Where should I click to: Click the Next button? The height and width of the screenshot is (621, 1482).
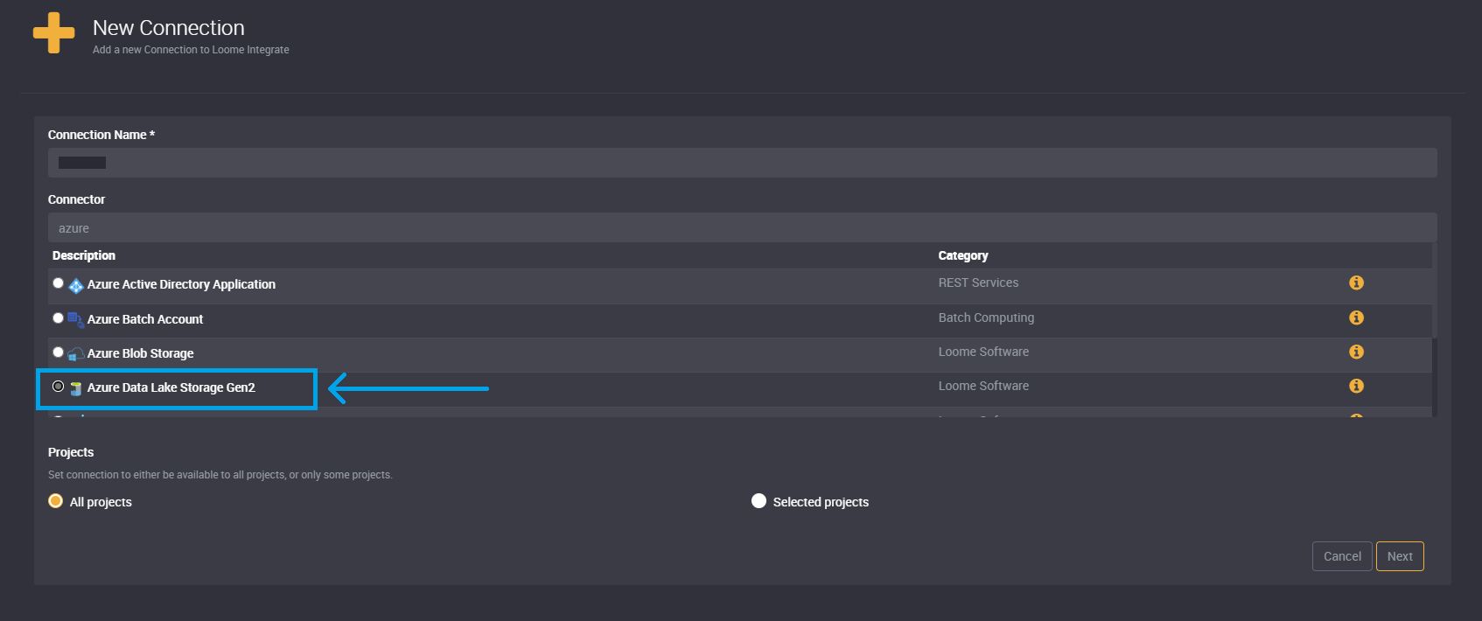(1400, 556)
